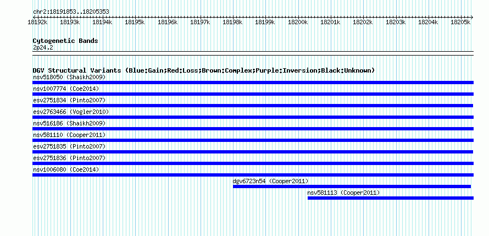The height and width of the screenshot is (236, 489).
Task: Open the nsv581110 (Cooper2011) label
Action: 69,135
